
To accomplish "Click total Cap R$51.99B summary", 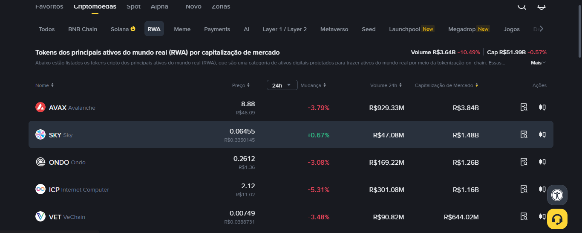I will pyautogui.click(x=517, y=52).
